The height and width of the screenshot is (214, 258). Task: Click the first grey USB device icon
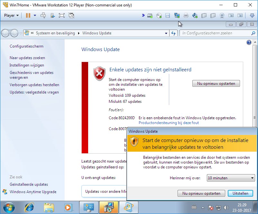[204, 16]
